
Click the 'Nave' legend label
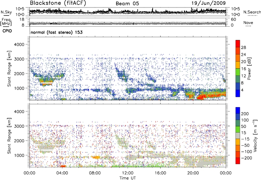[x=248, y=22]
